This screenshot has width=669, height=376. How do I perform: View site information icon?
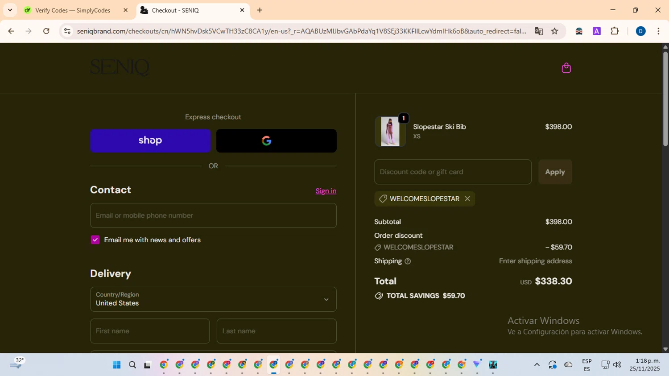(x=67, y=31)
